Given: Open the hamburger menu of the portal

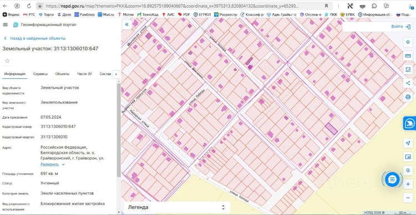Looking at the screenshot, I should [5, 24].
